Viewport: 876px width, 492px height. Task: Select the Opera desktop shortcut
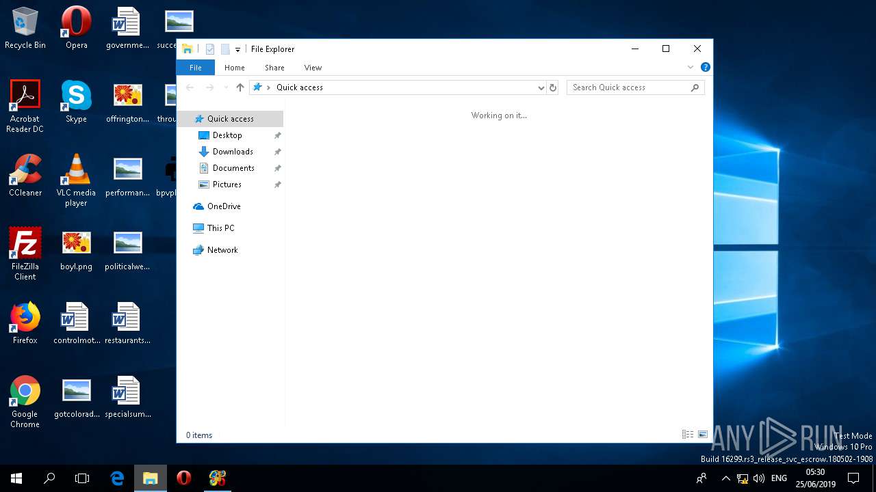(77, 29)
